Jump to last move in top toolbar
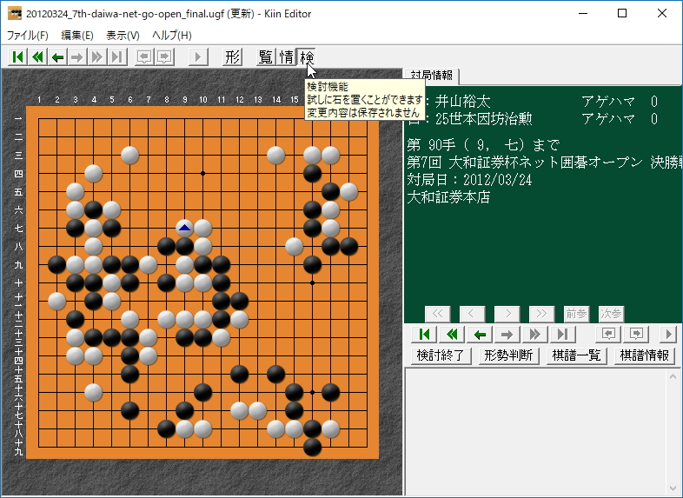Screen dimensions: 683x498 click(x=116, y=57)
